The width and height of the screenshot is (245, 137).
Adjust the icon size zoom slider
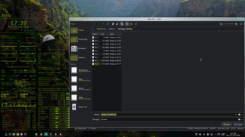228,24
